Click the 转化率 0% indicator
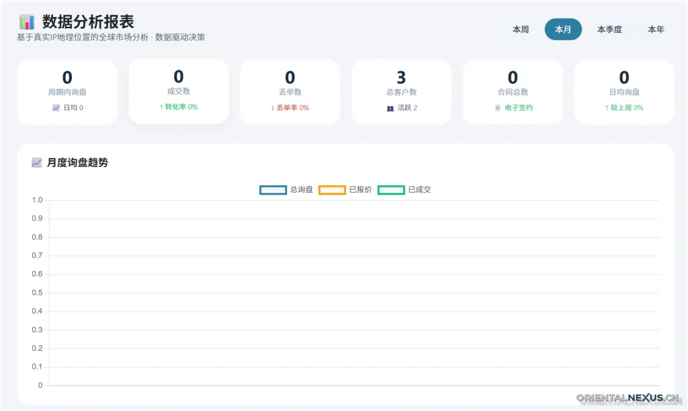Screen dimensions: 688x411 click(179, 107)
